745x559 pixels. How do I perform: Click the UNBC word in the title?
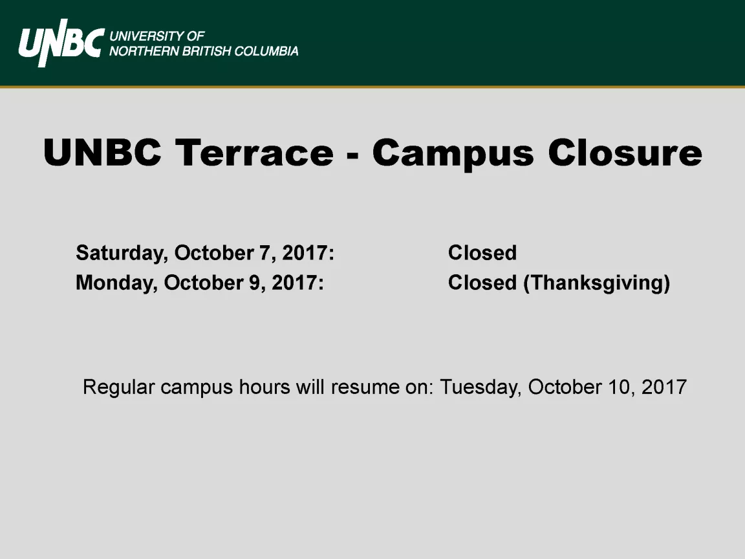[102, 153]
